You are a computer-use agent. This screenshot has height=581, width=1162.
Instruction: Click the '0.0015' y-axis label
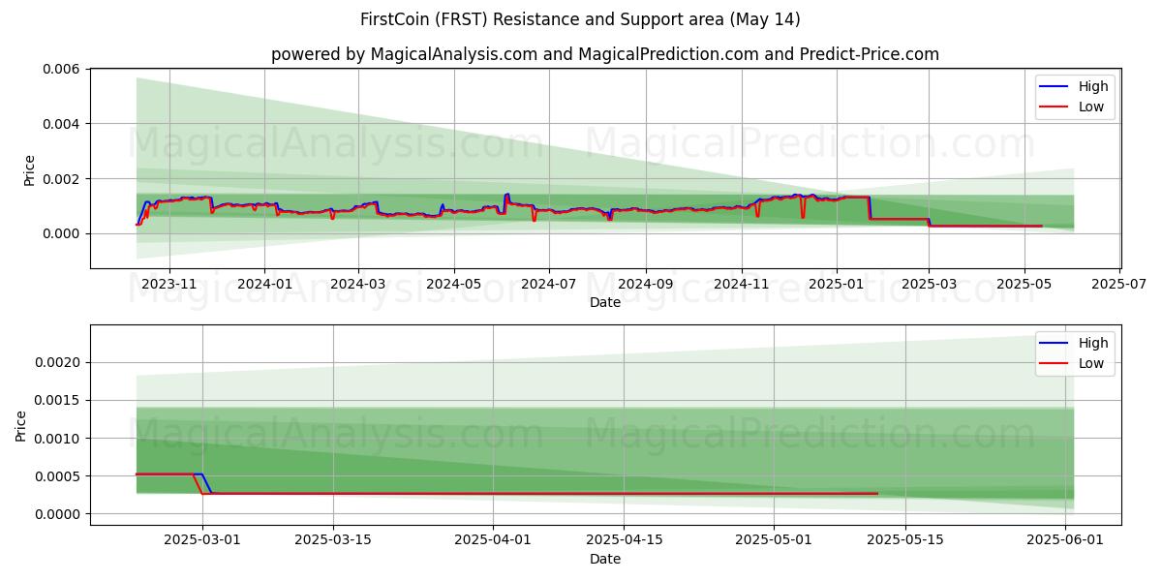(60, 401)
